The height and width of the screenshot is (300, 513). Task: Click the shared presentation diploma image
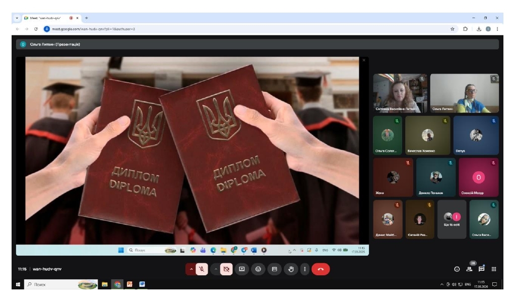[192, 150]
